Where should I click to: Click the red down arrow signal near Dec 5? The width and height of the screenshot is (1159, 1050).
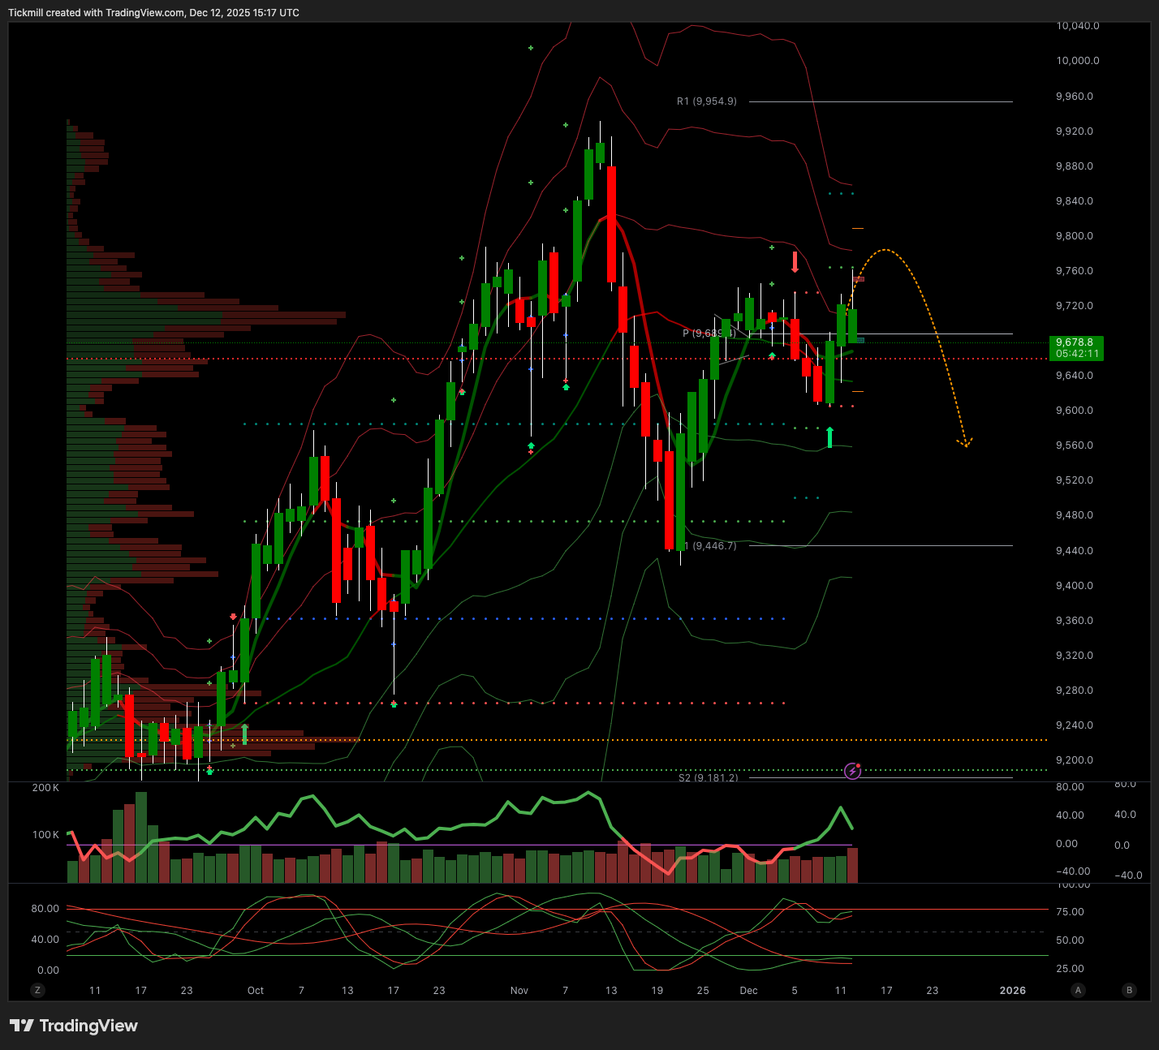pyautogui.click(x=795, y=262)
